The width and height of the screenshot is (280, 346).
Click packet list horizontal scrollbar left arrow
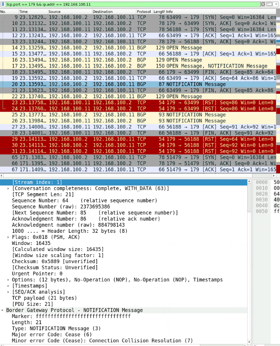point(2,176)
